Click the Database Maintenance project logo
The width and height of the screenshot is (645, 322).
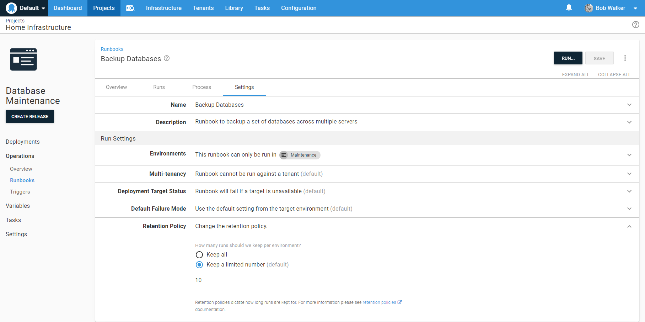click(23, 59)
